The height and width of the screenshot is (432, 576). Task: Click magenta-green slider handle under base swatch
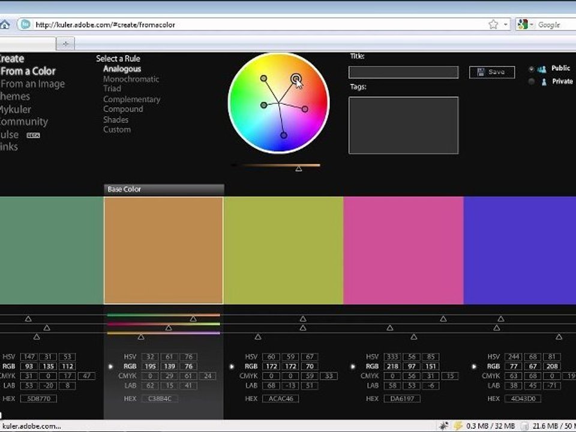click(x=169, y=328)
